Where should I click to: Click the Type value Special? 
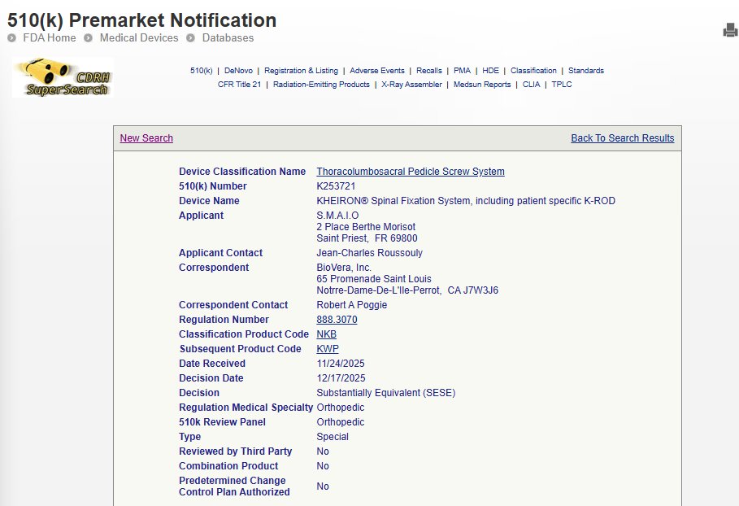click(x=333, y=437)
